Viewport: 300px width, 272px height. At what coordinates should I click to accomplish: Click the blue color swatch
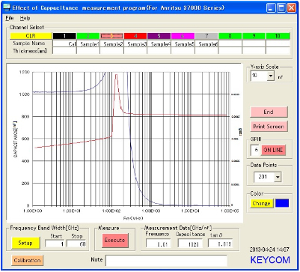click(x=282, y=203)
